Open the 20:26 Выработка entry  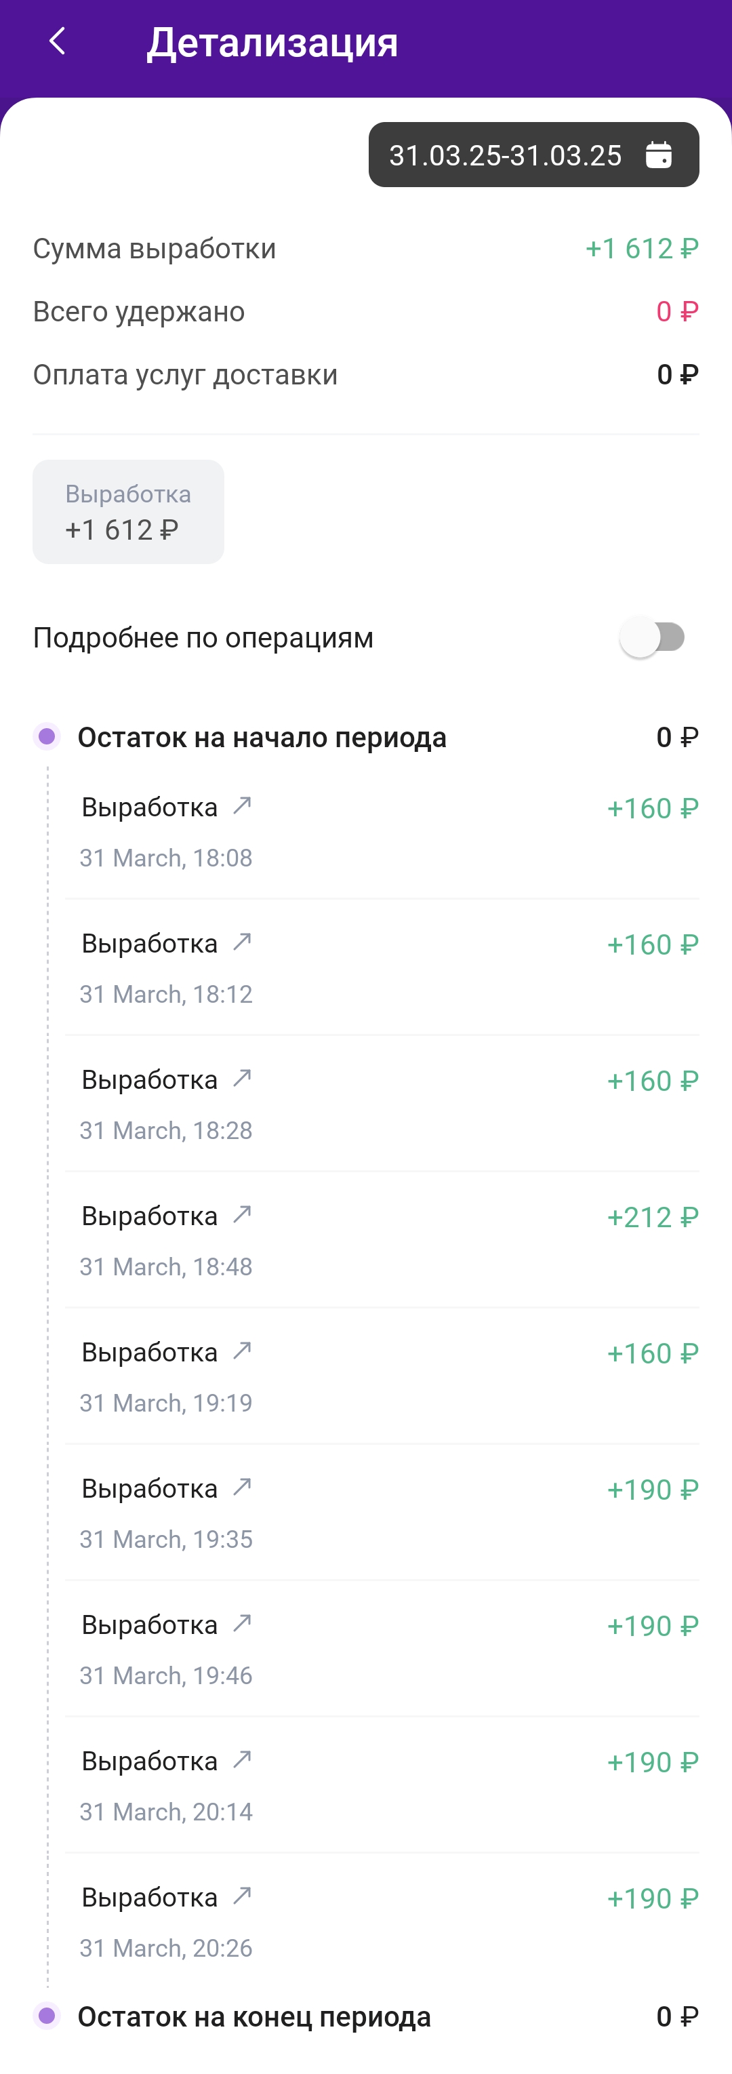point(382,1921)
